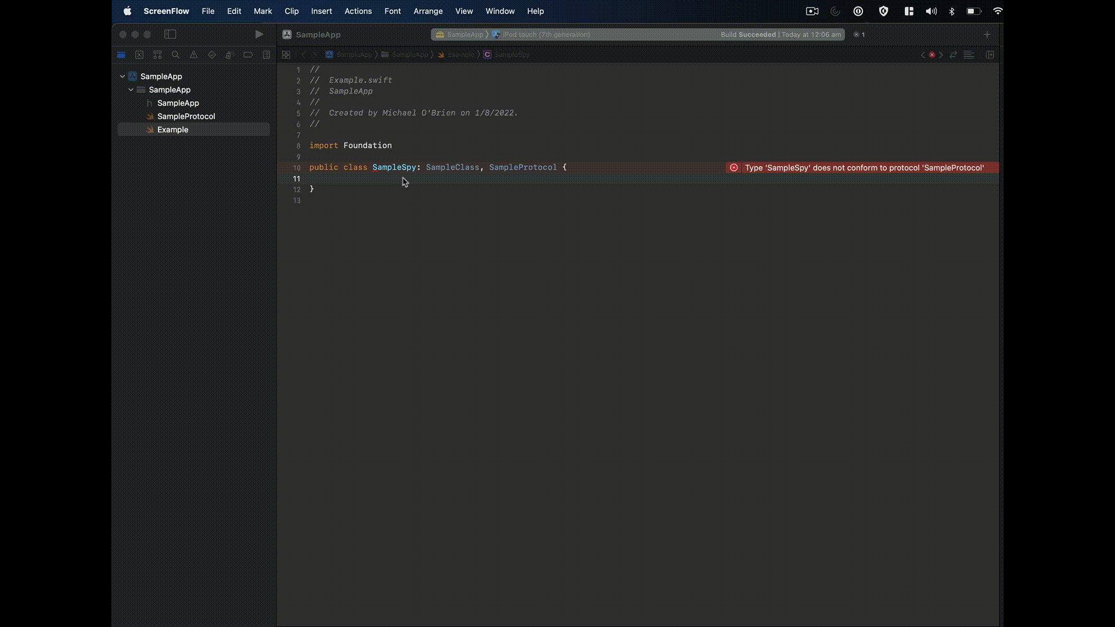Open the related items grid menu
Image resolution: width=1115 pixels, height=627 pixels.
286,55
